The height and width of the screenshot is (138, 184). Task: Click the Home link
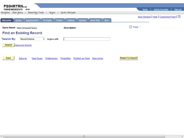[145, 9]
